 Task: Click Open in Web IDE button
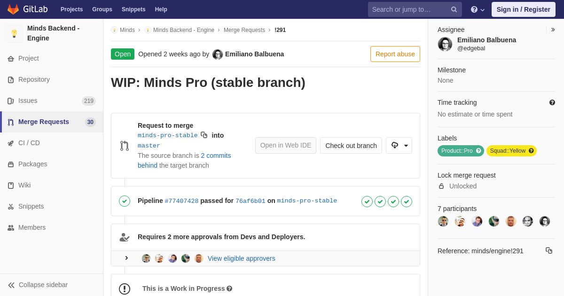(286, 145)
